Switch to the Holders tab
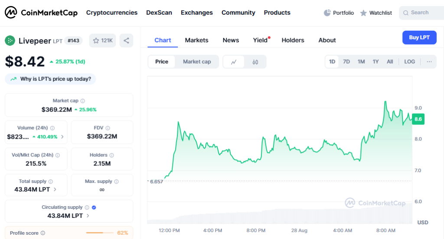This screenshot has height=239, width=444. pyautogui.click(x=293, y=40)
